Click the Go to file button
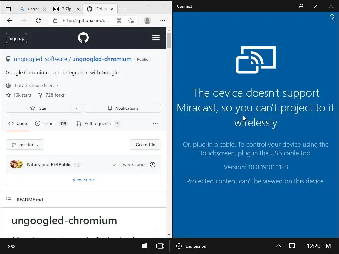Viewport: 339px width, 254px height. tap(146, 145)
